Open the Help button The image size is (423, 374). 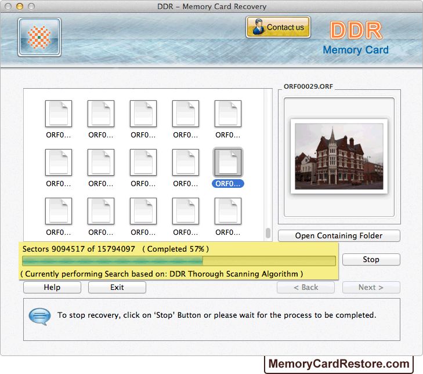(52, 287)
